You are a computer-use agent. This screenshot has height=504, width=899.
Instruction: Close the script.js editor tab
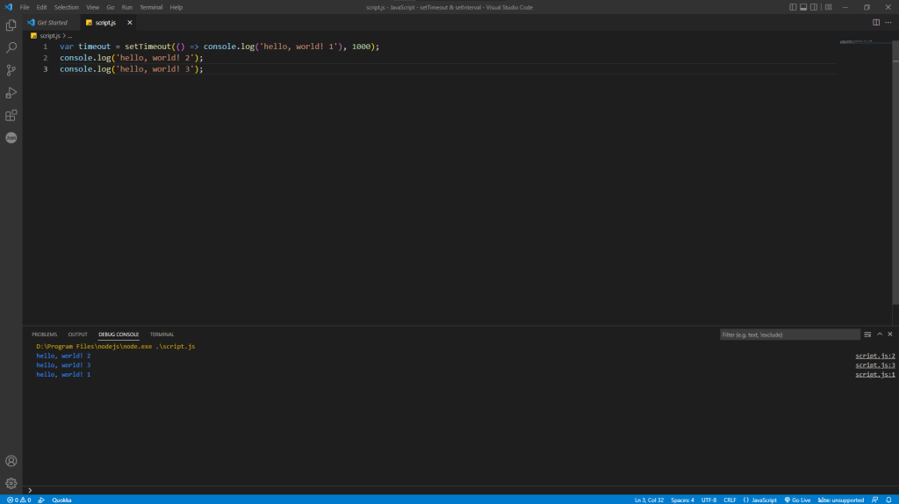tap(130, 22)
